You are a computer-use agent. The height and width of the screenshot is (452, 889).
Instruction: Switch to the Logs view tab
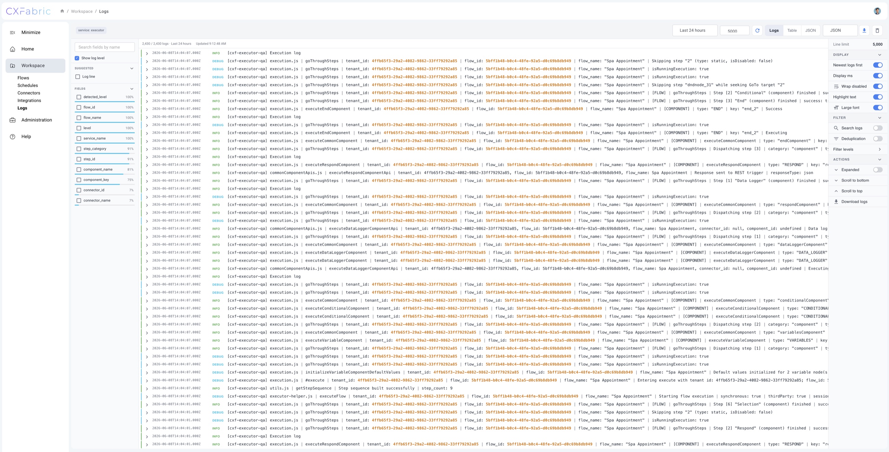click(x=774, y=30)
